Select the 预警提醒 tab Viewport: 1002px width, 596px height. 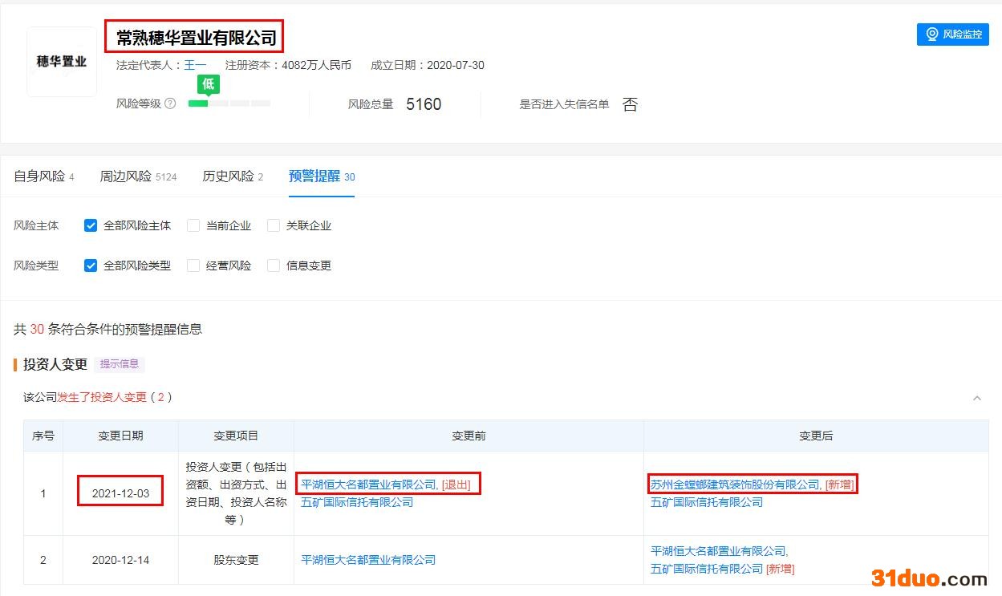(314, 176)
